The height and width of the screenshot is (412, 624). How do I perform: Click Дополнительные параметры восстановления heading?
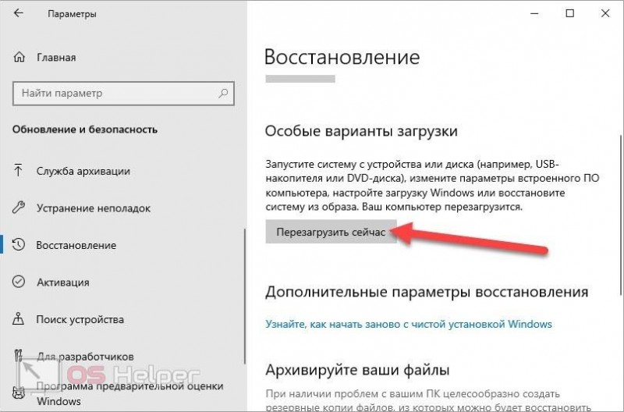click(427, 292)
